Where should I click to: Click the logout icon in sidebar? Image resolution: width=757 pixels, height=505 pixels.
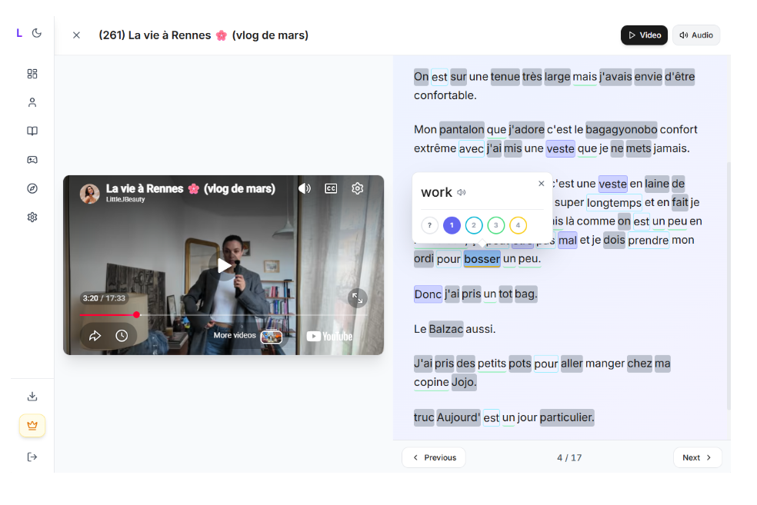click(32, 457)
